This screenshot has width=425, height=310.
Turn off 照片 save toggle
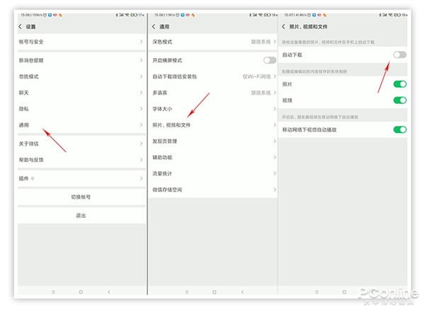point(399,84)
